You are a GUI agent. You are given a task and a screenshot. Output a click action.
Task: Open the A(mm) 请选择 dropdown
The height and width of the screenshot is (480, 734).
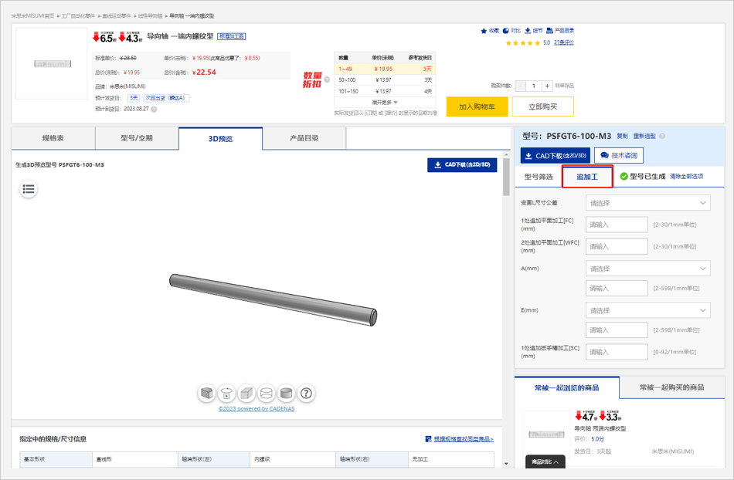point(647,269)
